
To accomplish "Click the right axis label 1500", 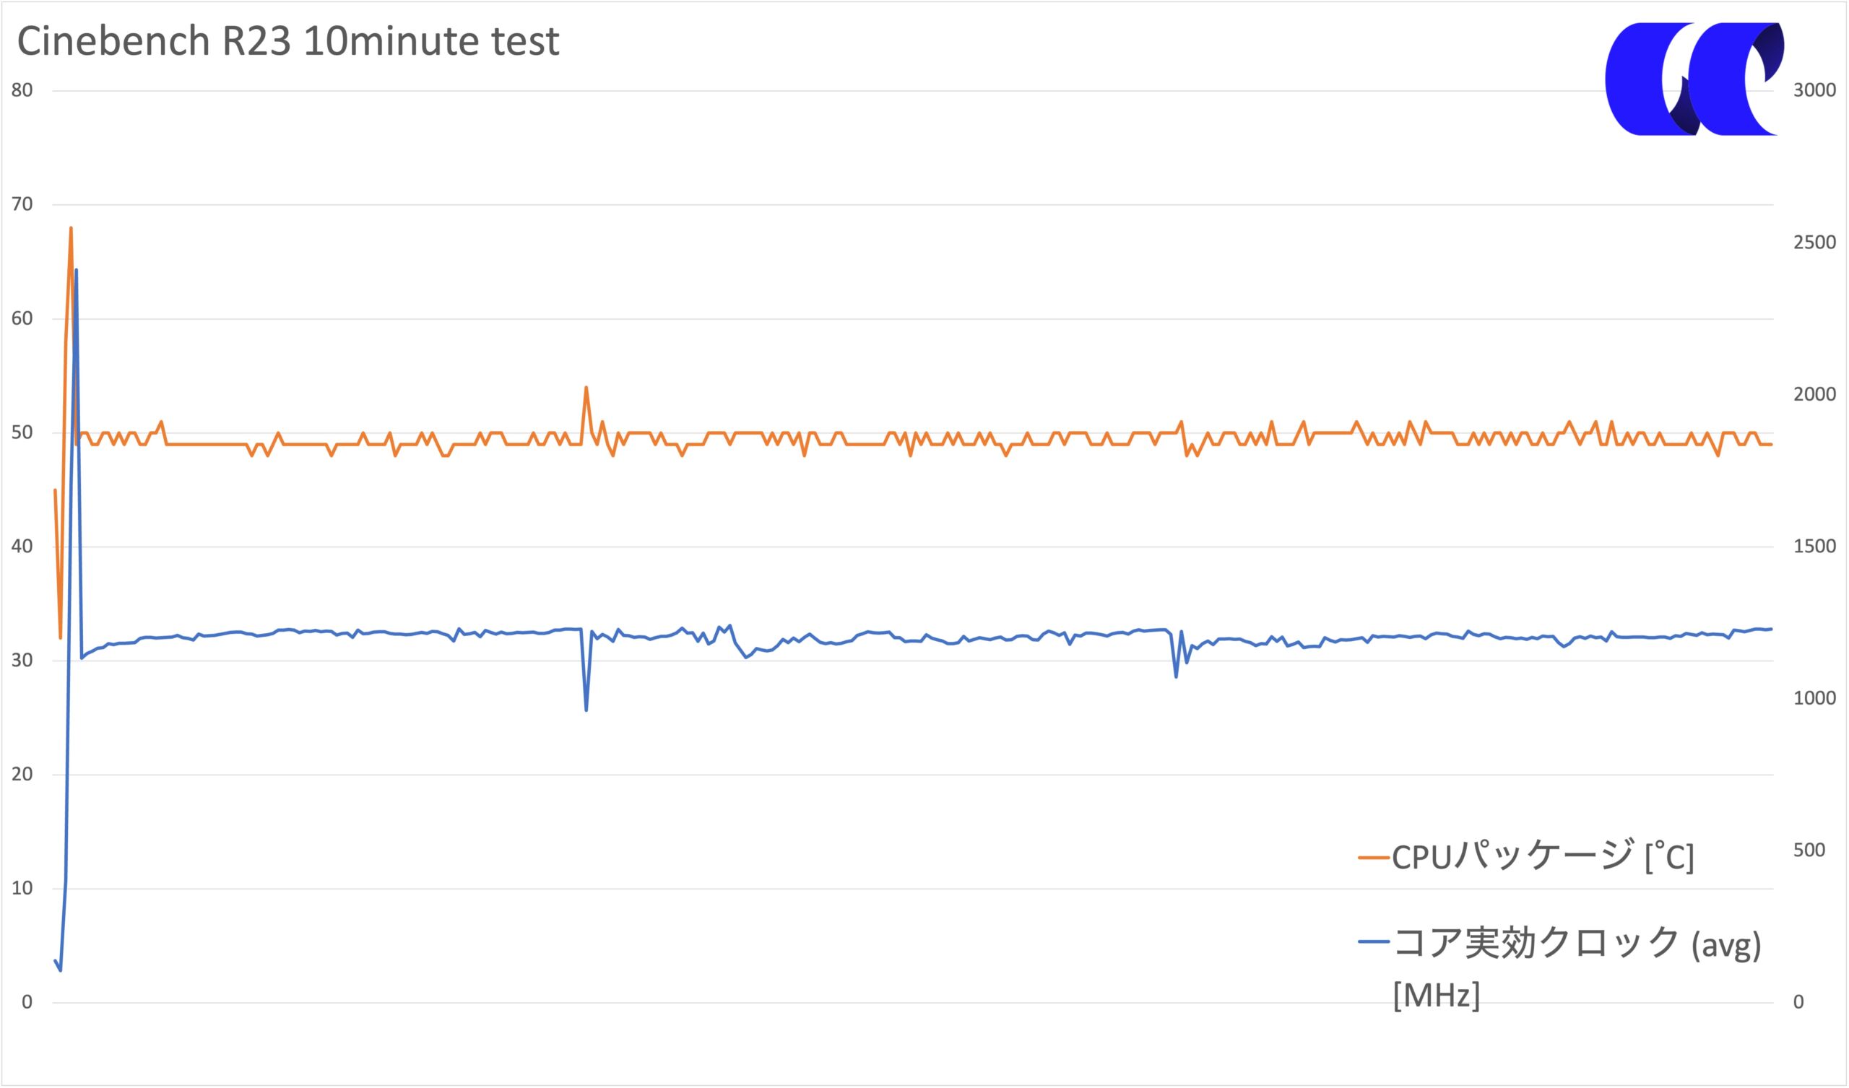I will pos(1814,546).
